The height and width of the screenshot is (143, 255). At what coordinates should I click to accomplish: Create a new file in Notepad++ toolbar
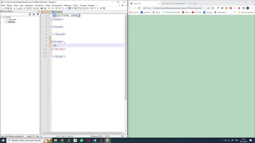click(2, 8)
